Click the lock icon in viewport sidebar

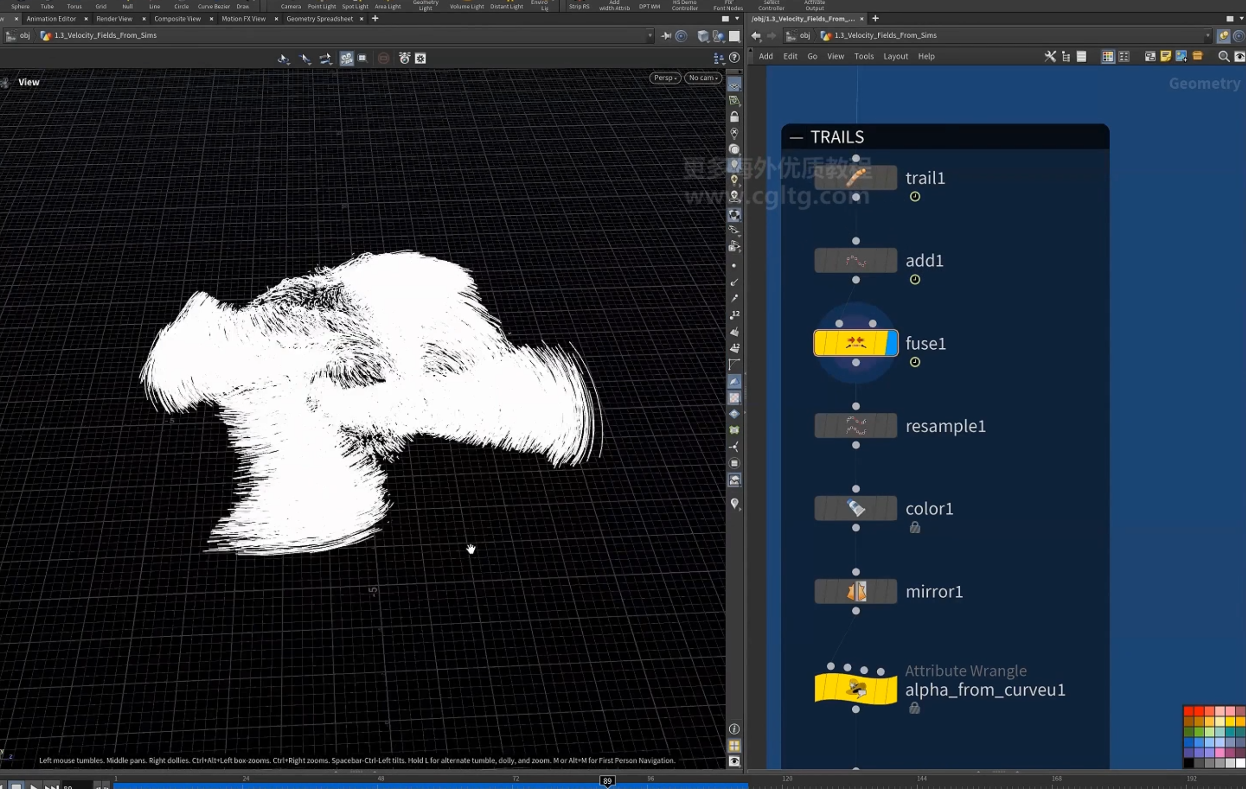pos(734,117)
